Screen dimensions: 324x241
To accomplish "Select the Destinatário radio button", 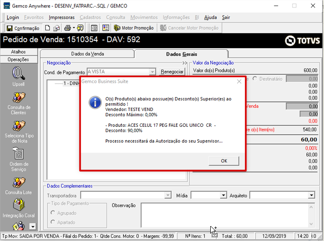I will [255, 79].
